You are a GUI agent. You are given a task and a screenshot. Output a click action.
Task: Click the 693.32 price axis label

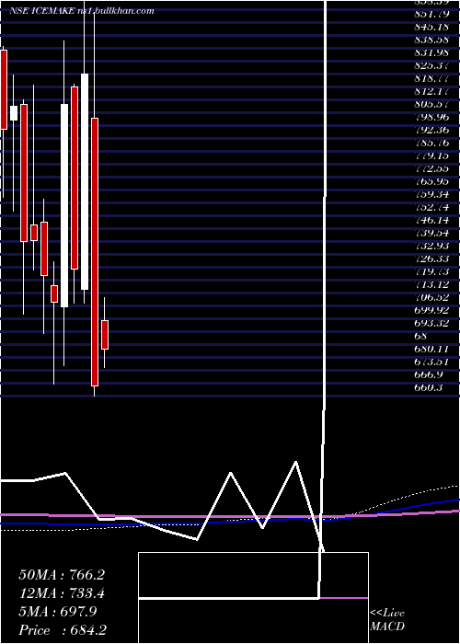coord(431,323)
